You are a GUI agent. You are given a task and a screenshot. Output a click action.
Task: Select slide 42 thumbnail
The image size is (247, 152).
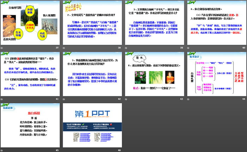(x=92, y=74)
